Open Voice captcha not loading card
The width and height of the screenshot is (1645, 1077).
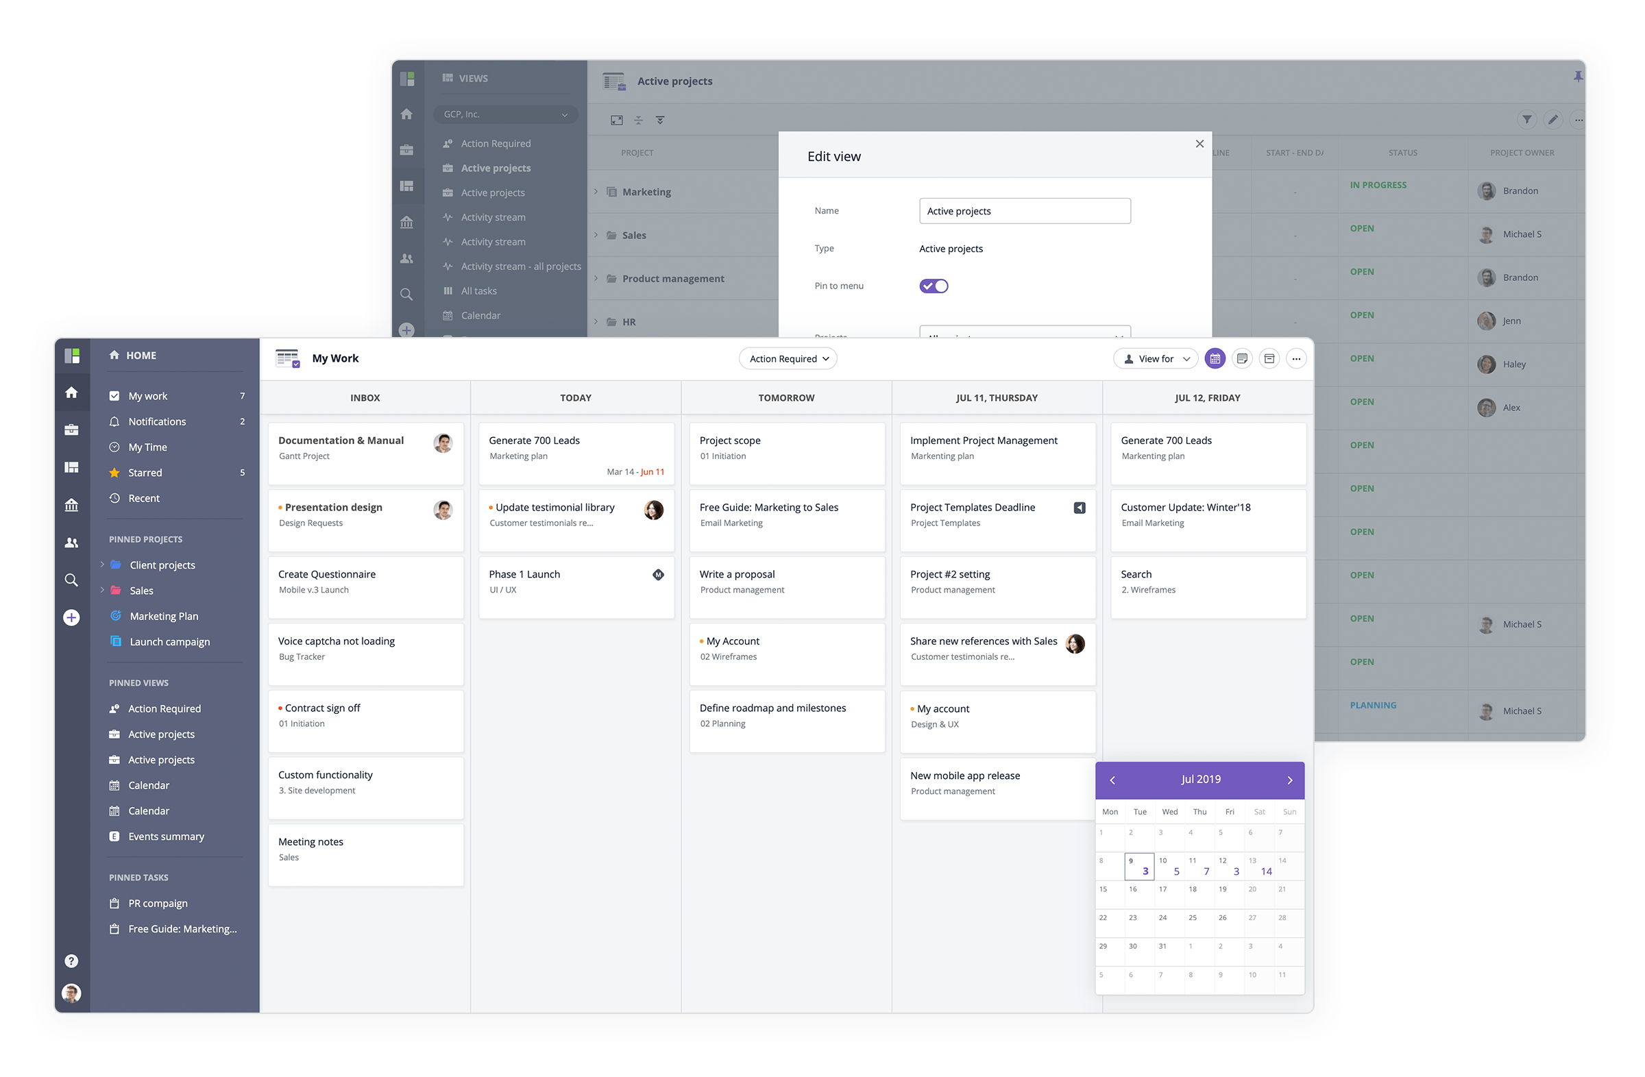[365, 654]
